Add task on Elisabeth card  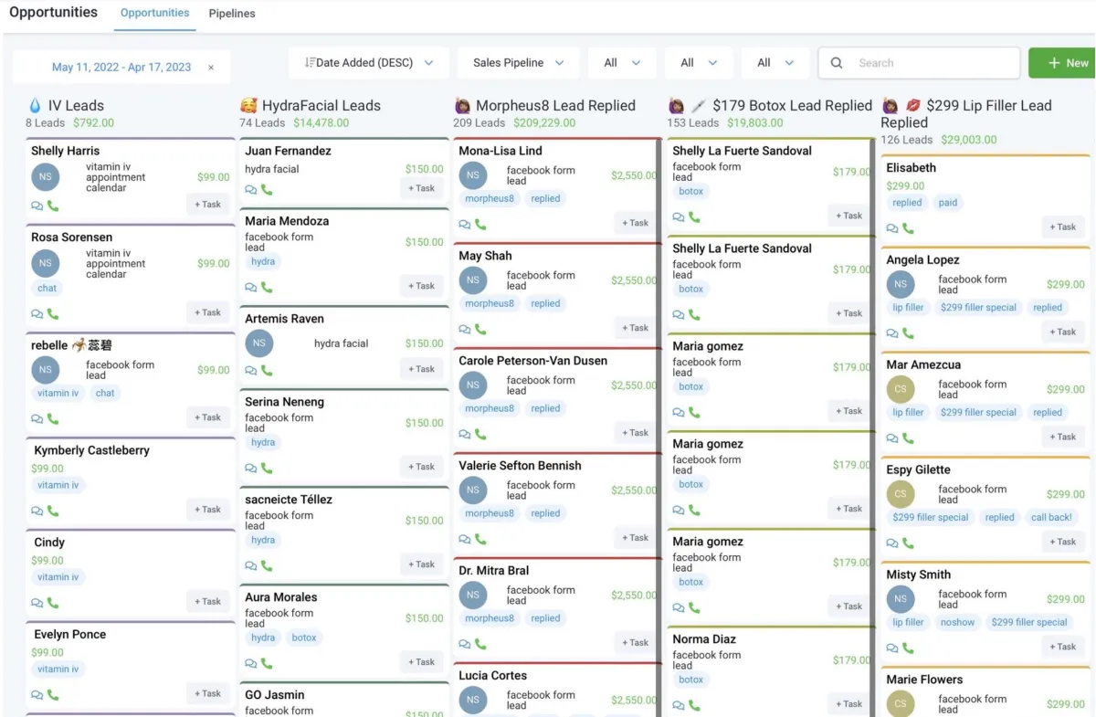coord(1062,227)
